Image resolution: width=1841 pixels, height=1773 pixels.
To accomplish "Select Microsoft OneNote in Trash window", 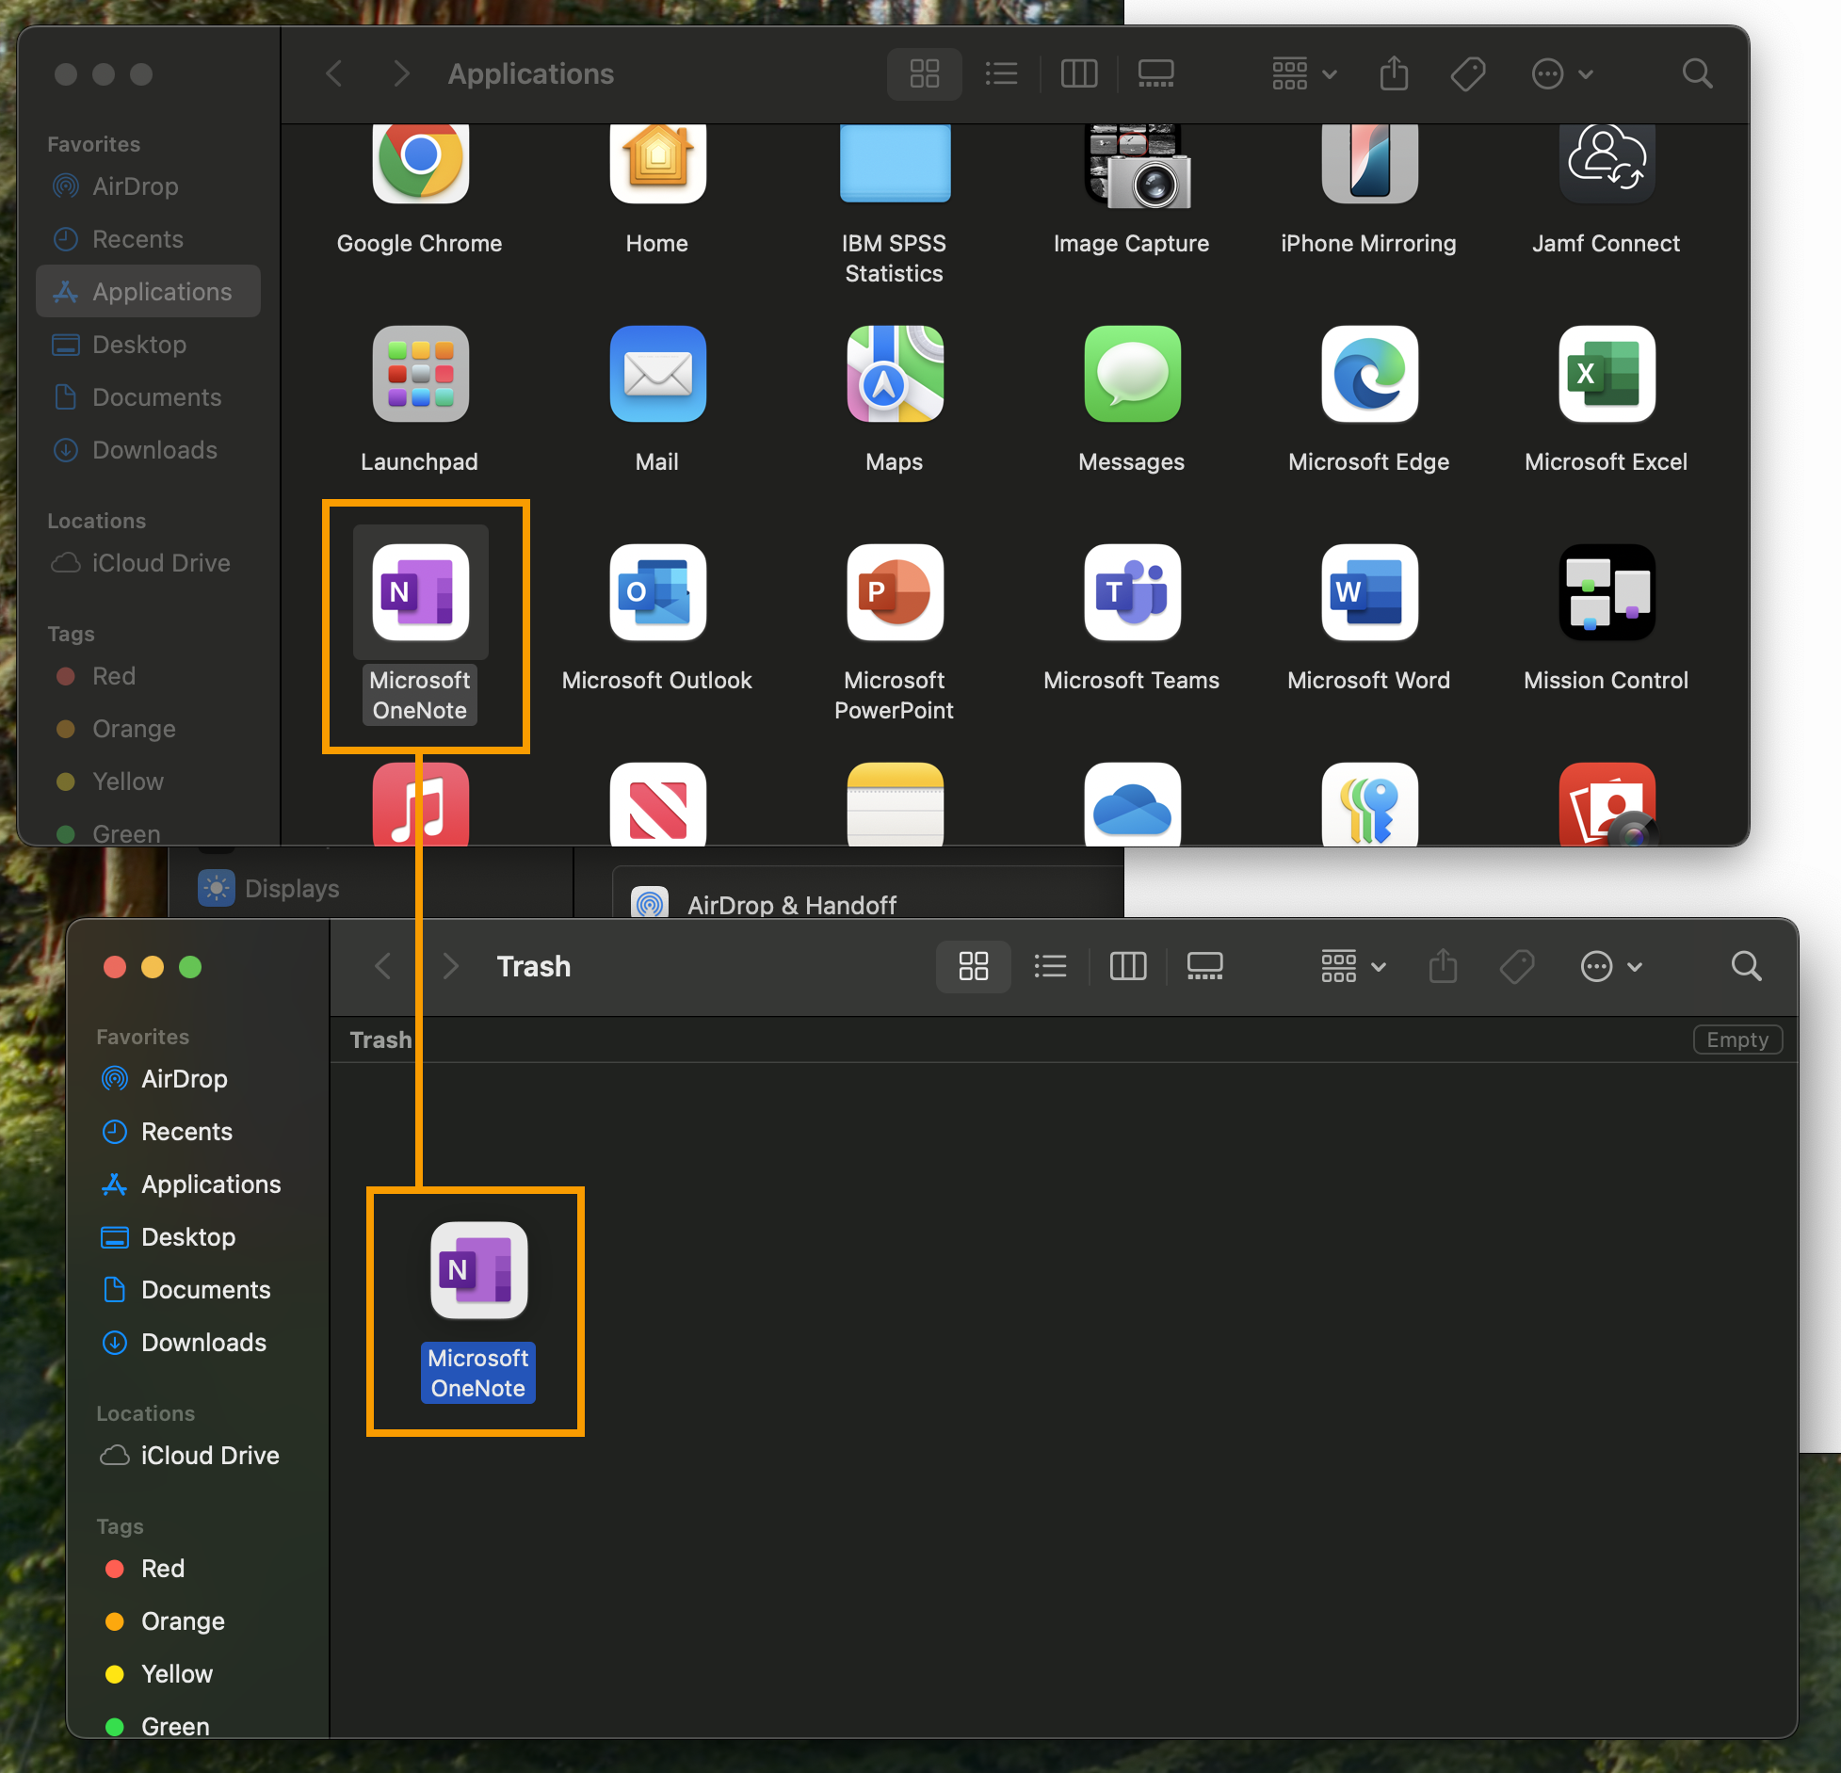I will pos(478,1271).
